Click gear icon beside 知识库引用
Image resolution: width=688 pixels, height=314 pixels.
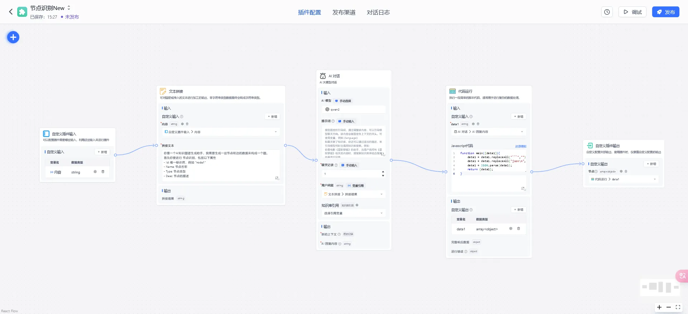pyautogui.click(x=357, y=205)
